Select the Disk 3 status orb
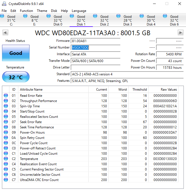 click(x=118, y=16)
